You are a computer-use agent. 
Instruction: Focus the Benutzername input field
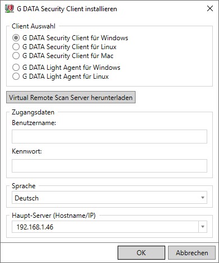(109, 136)
